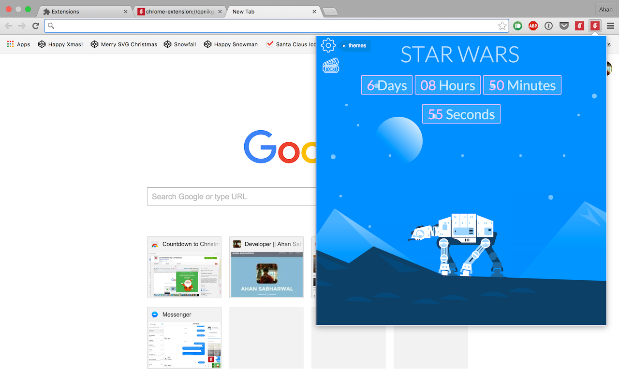Bookmark this page with the star icon
The image size is (619, 386).
point(502,26)
